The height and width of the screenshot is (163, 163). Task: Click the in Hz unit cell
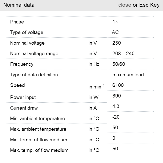(94, 64)
